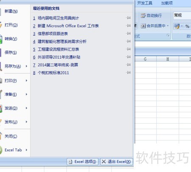
Task: Open the 合并后居中 dropdown arrow
Action: tap(168, 26)
